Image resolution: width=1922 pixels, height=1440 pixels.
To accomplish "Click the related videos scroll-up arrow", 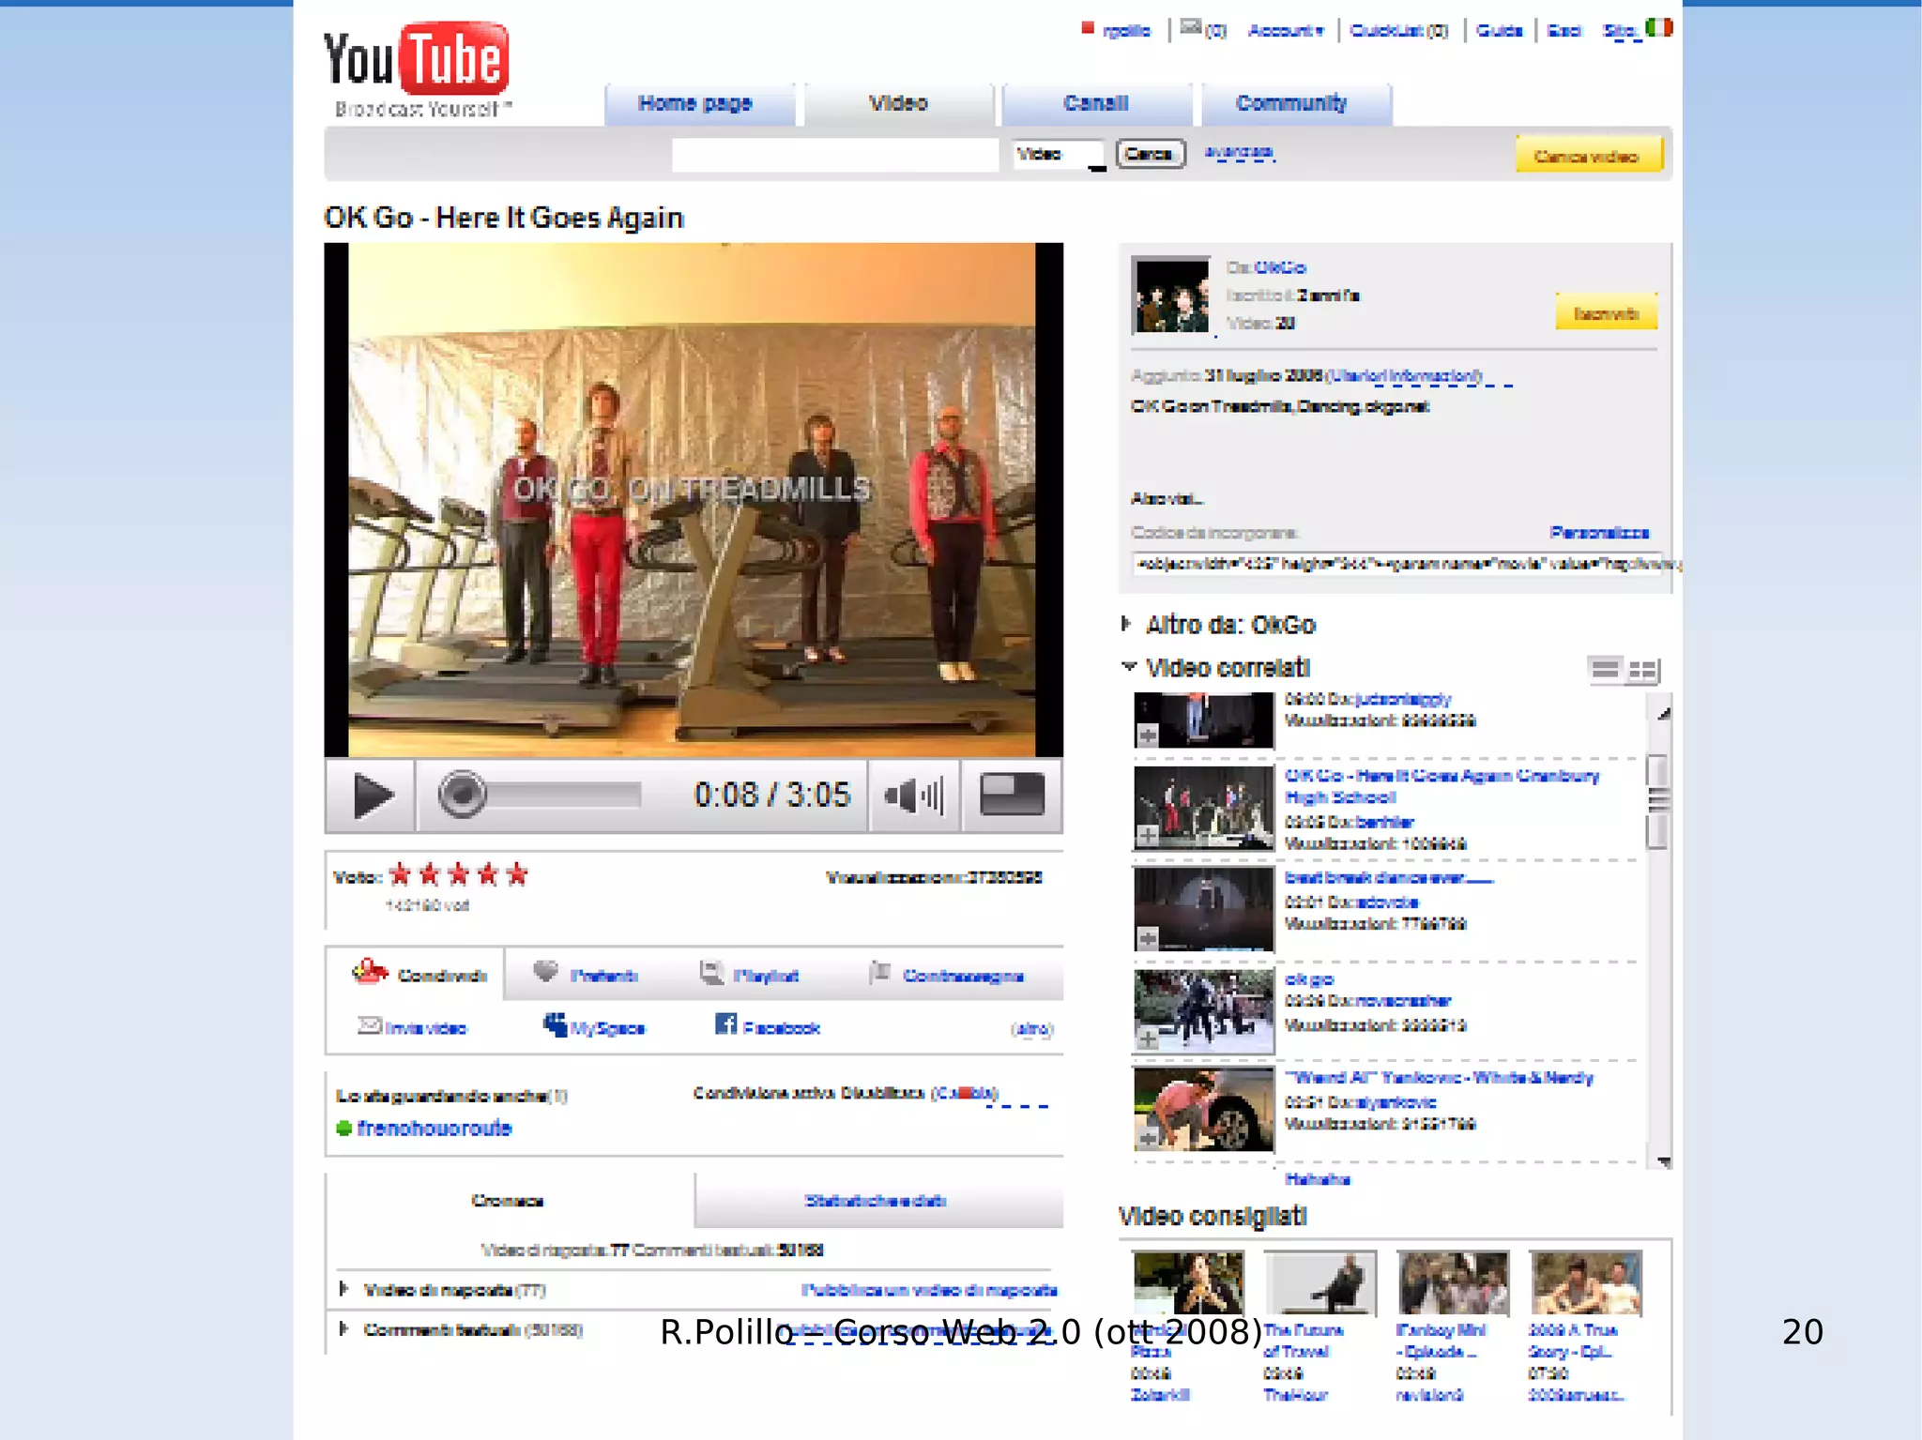I will click(1663, 713).
